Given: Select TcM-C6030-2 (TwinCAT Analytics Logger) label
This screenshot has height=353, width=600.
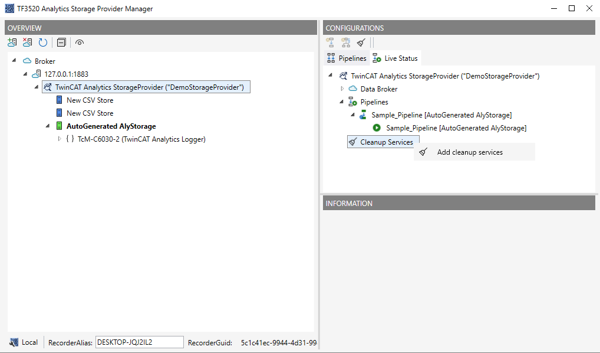Looking at the screenshot, I should [141, 139].
